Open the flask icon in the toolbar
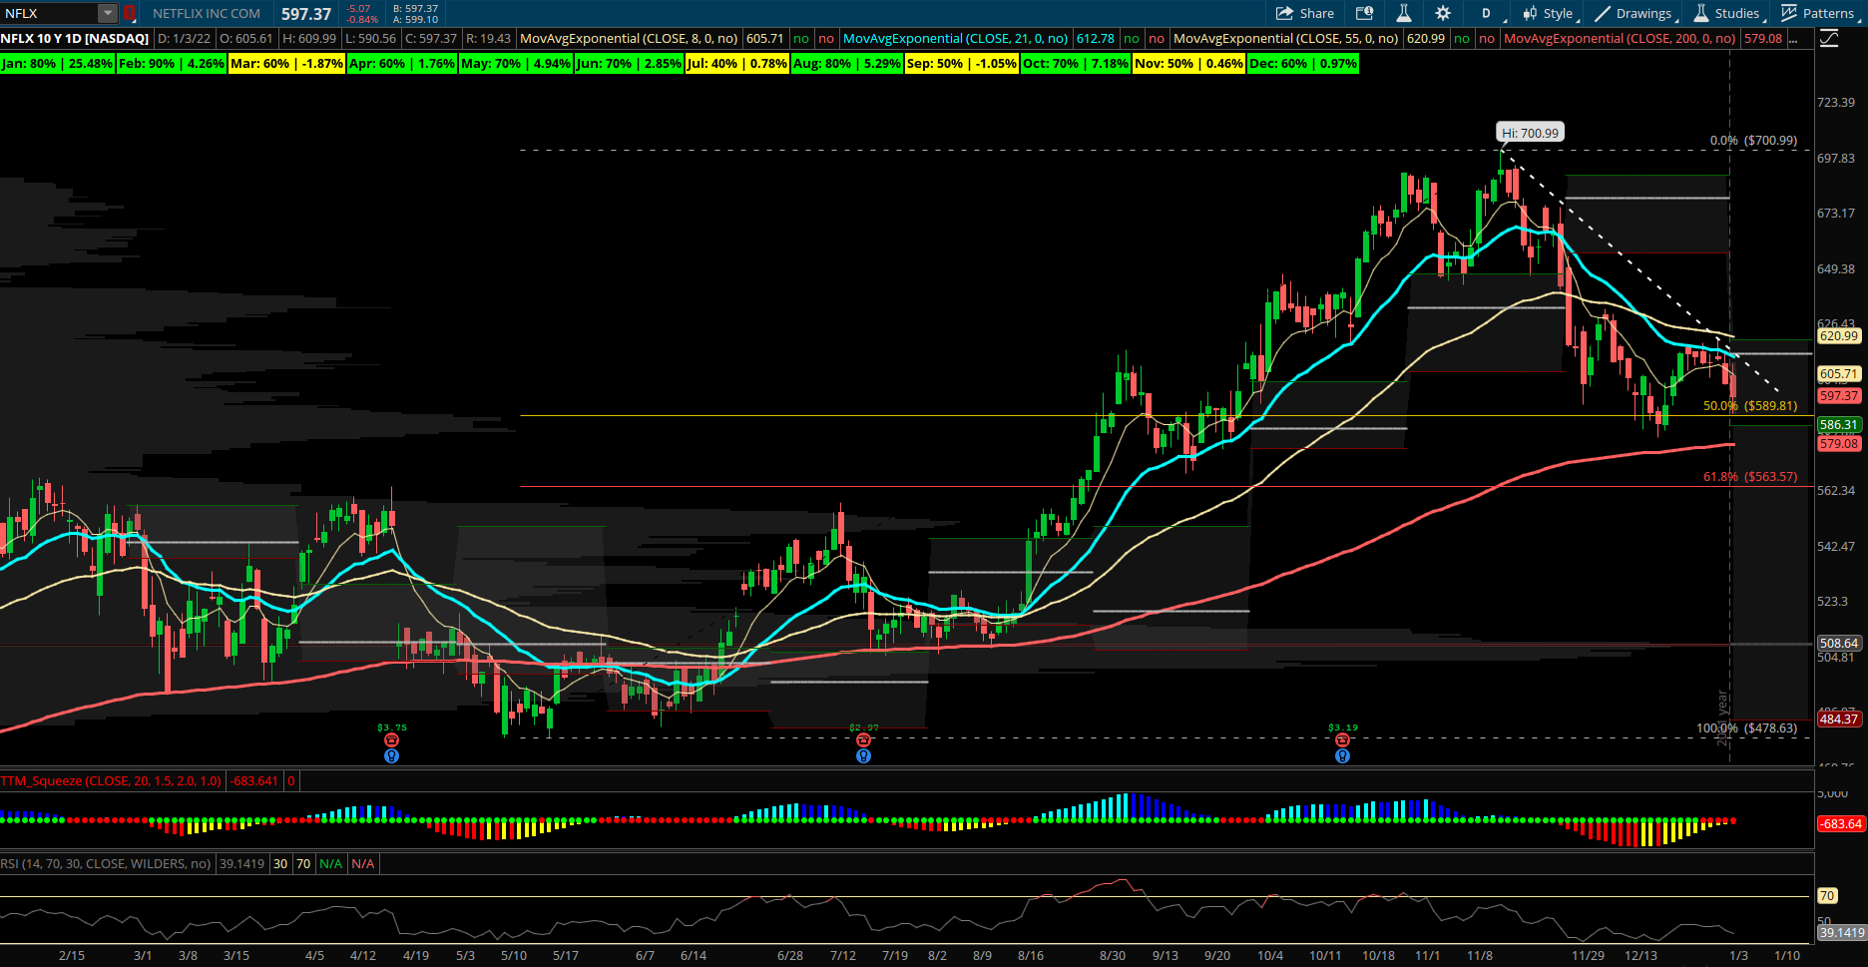 point(1403,13)
